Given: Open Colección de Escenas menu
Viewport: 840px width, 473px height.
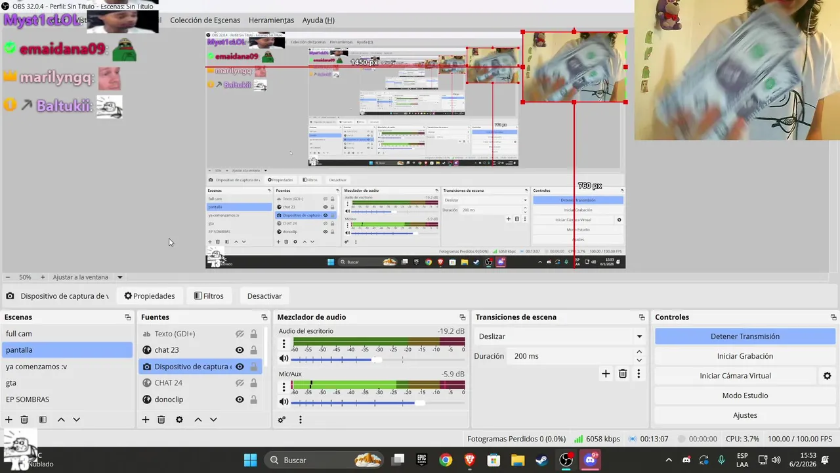Looking at the screenshot, I should pyautogui.click(x=205, y=20).
